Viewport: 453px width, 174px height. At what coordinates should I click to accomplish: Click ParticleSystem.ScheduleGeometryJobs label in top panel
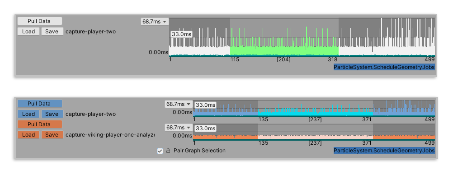tap(384, 67)
